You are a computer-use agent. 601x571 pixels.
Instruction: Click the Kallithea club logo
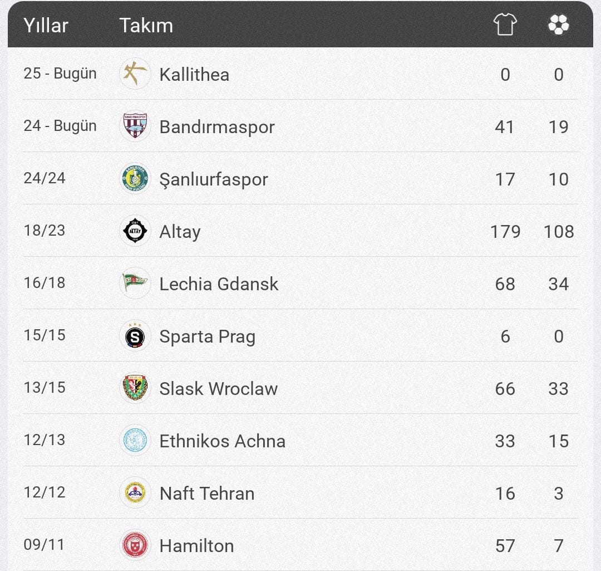click(135, 74)
